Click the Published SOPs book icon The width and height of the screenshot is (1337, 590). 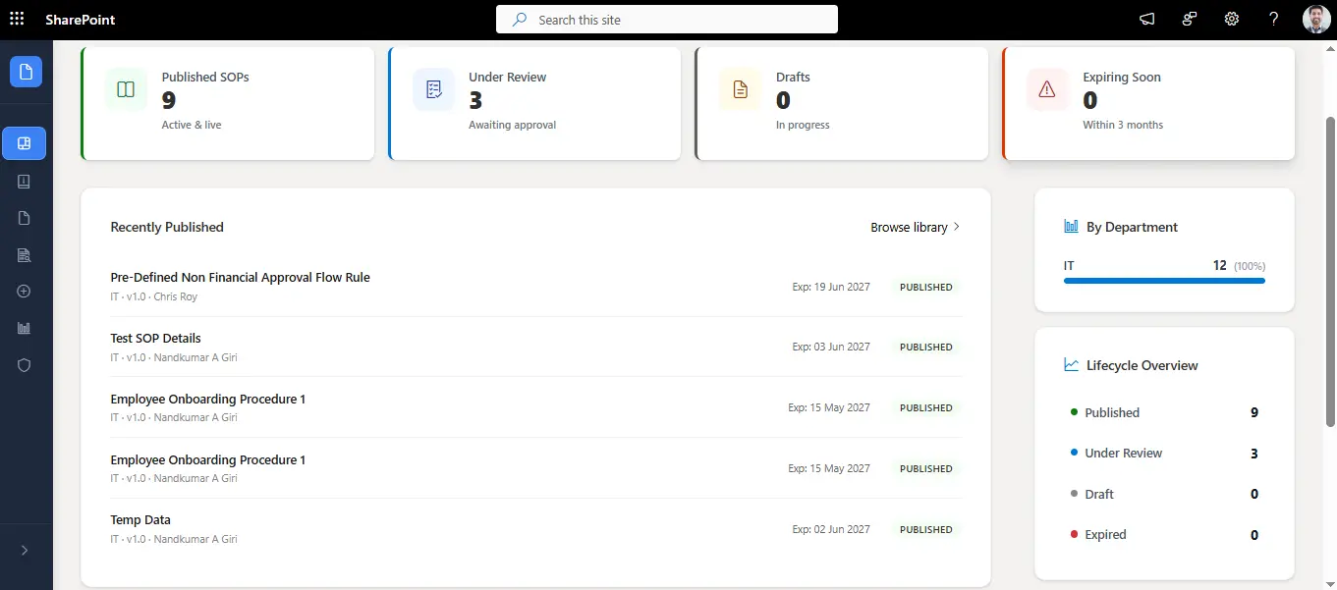click(x=126, y=89)
